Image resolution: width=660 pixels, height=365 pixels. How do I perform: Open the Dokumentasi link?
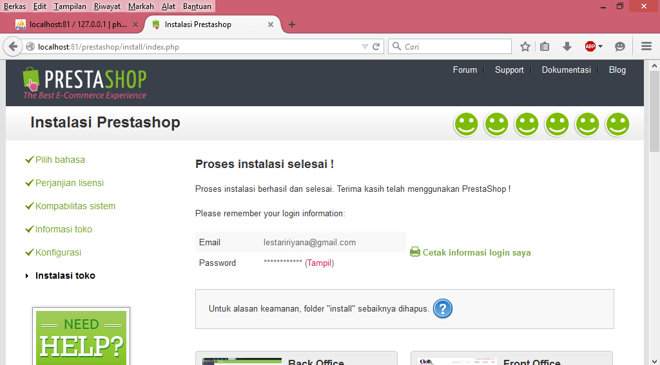click(x=566, y=70)
